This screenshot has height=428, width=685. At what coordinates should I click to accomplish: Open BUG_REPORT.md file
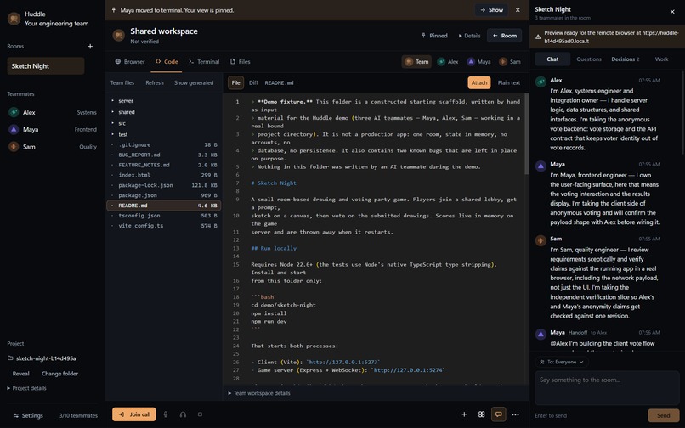164,155
